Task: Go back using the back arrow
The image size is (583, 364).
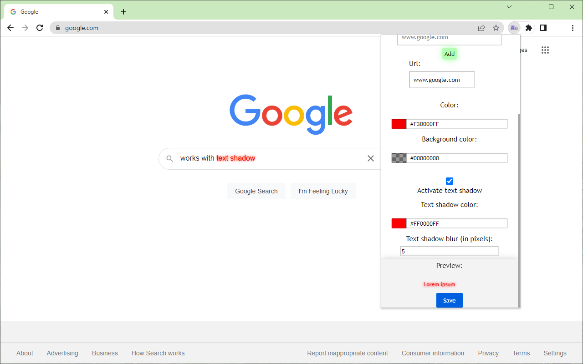Action: point(10,28)
